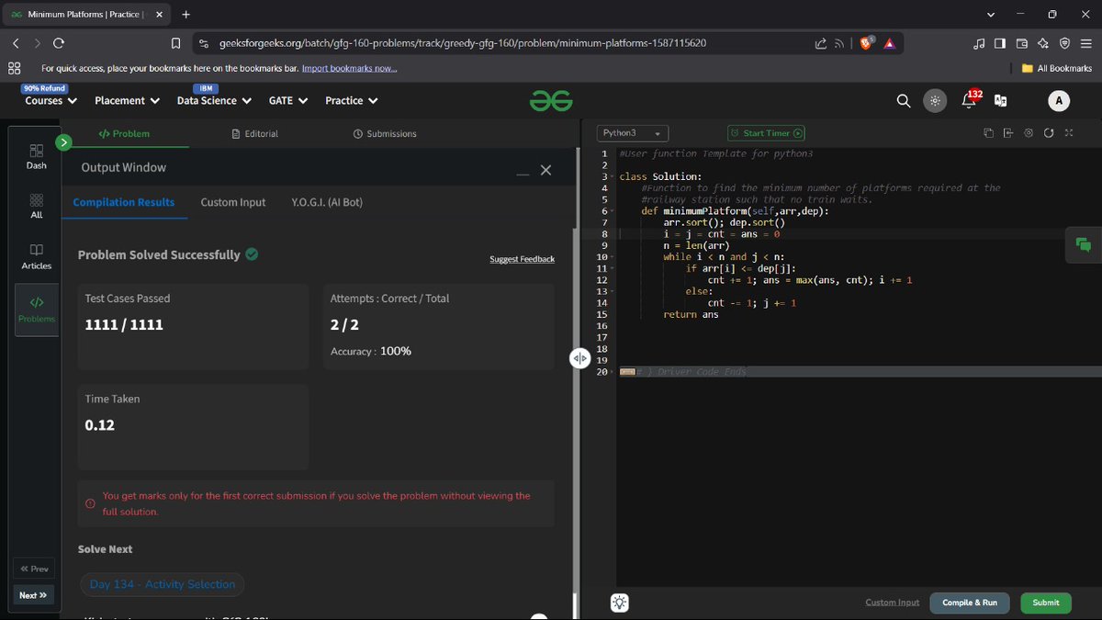The image size is (1102, 620).
Task: Open the Brave music playlist icon
Action: click(x=979, y=43)
